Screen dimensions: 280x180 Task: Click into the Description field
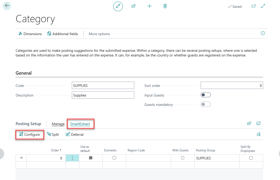[103, 95]
